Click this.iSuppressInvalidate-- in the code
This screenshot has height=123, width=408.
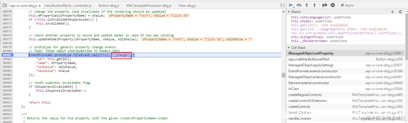click(x=61, y=91)
